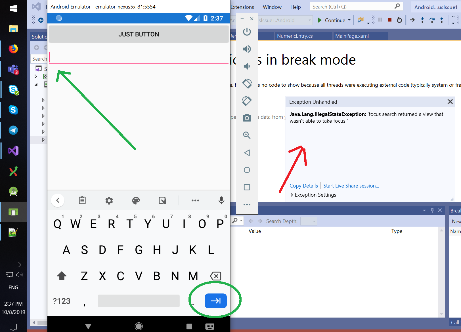Close the Exception Unhandled popup

pyautogui.click(x=450, y=102)
